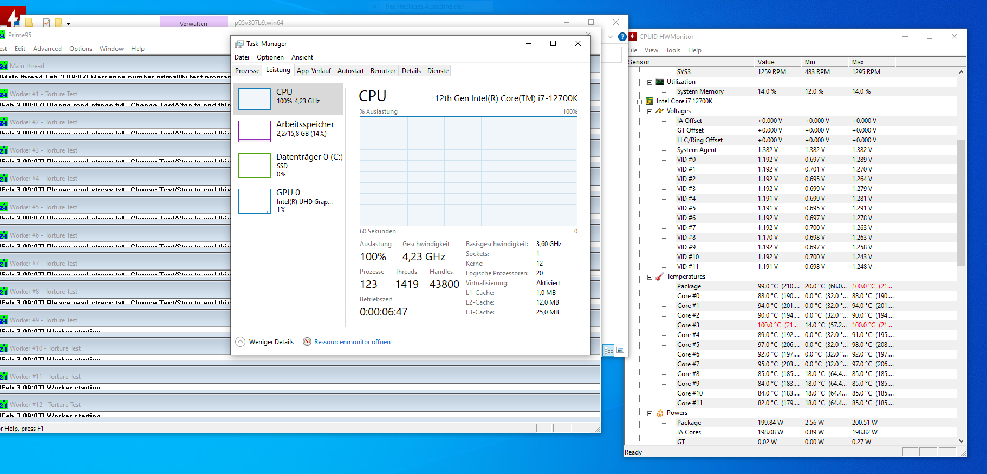This screenshot has width=987, height=474.
Task: Open the Help menu in Prime95
Action: tap(138, 49)
